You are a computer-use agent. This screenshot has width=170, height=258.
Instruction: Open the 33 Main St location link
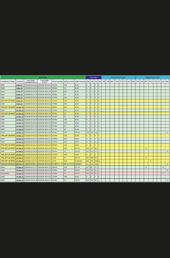pos(19,180)
